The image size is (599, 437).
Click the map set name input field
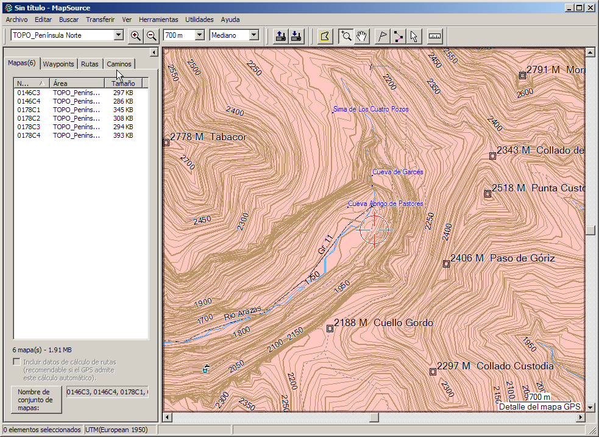pyautogui.click(x=107, y=392)
